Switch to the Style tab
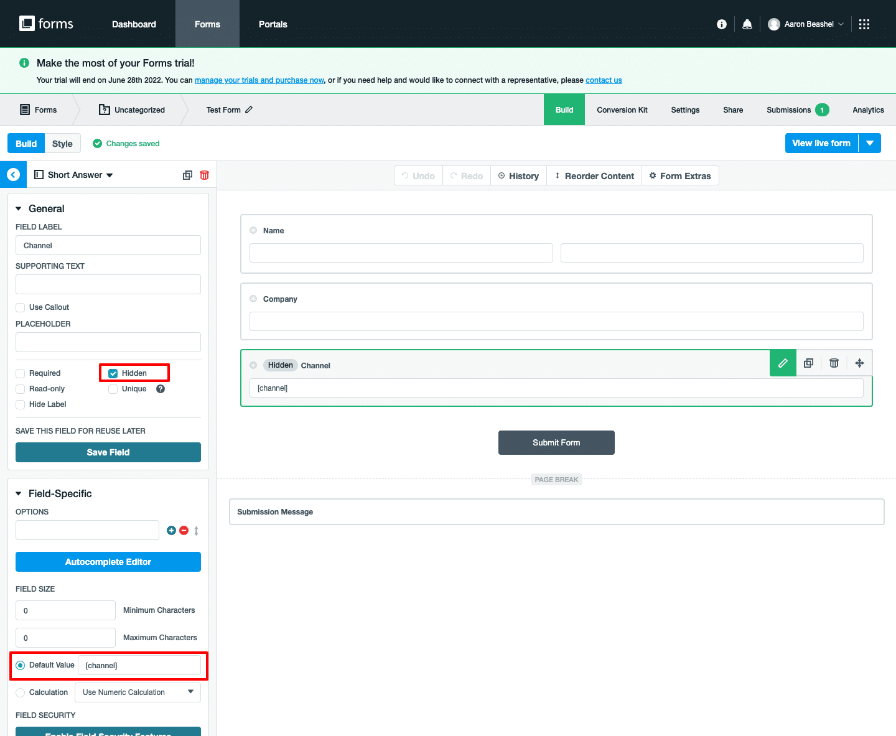The height and width of the screenshot is (736, 896). [62, 143]
